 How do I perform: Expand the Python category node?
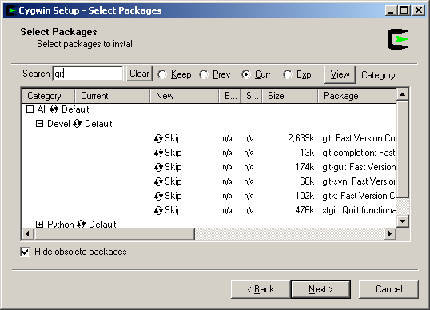coord(39,225)
